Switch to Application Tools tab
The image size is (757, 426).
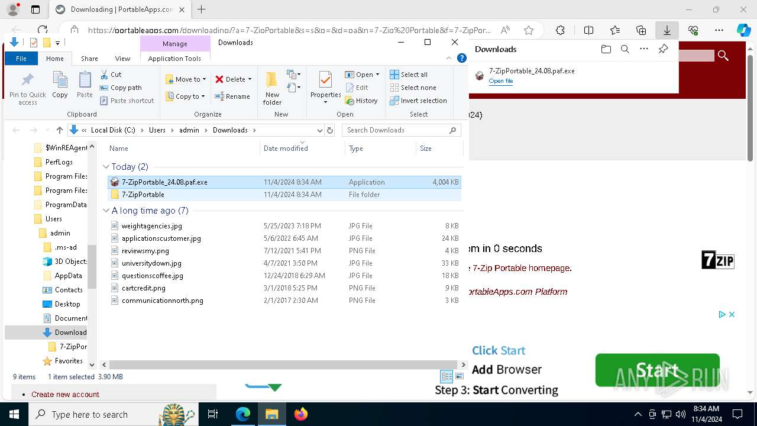(174, 59)
